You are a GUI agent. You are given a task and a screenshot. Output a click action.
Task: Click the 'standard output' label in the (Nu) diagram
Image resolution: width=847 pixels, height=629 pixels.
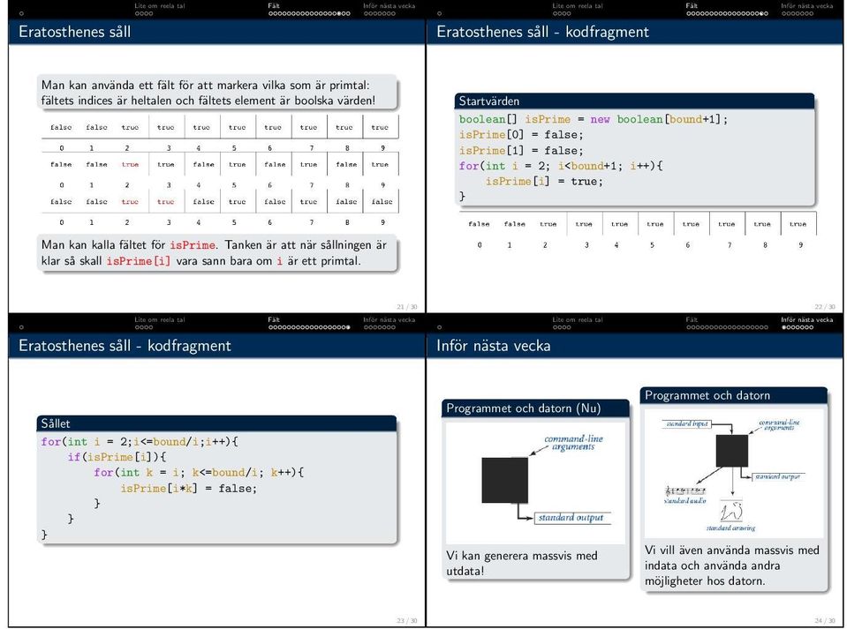571,518
